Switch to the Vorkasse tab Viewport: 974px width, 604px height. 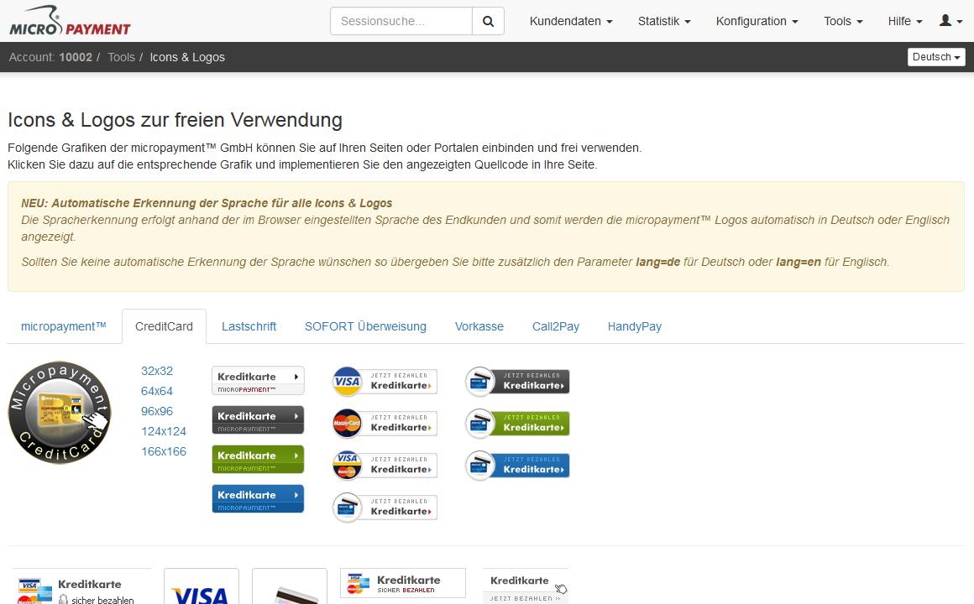click(479, 326)
